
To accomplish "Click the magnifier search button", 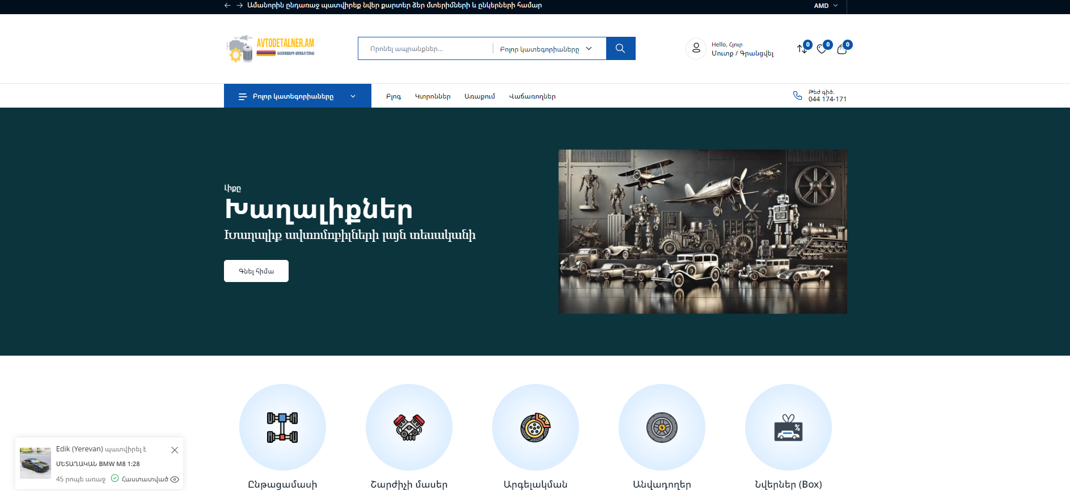I will coord(620,49).
